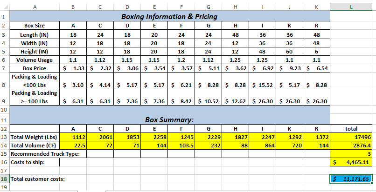Click total volume cell showing 2876.4
This screenshot has height=192, width=376.
click(351, 146)
